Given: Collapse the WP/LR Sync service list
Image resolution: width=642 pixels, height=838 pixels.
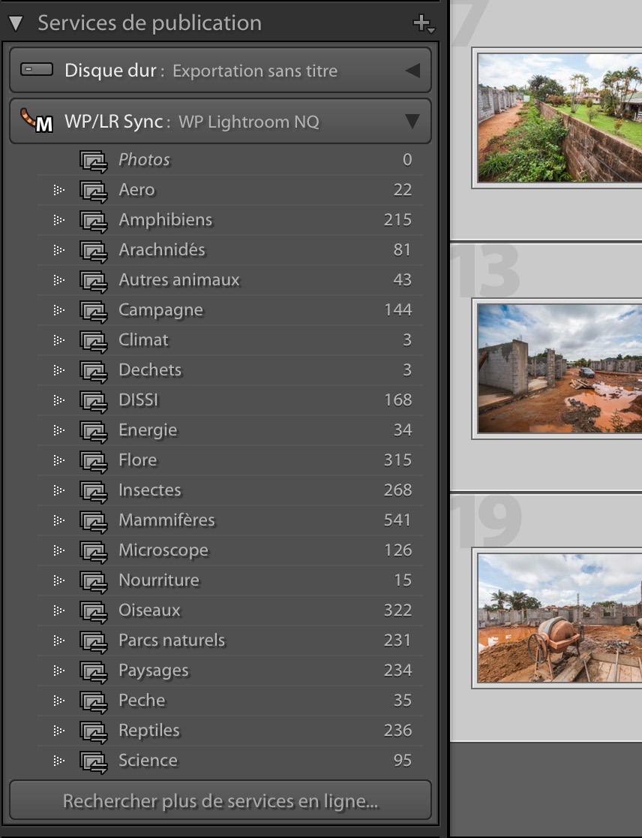Looking at the screenshot, I should [x=412, y=121].
